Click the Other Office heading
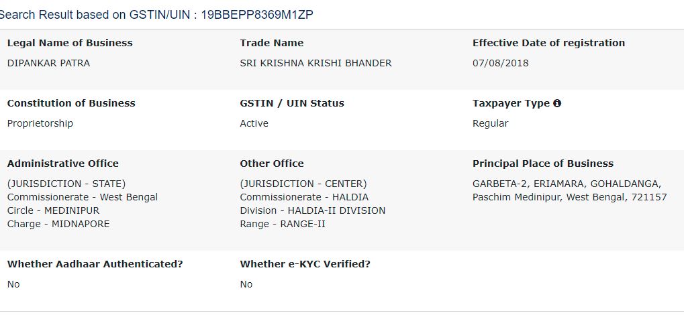The width and height of the screenshot is (684, 321). click(271, 164)
